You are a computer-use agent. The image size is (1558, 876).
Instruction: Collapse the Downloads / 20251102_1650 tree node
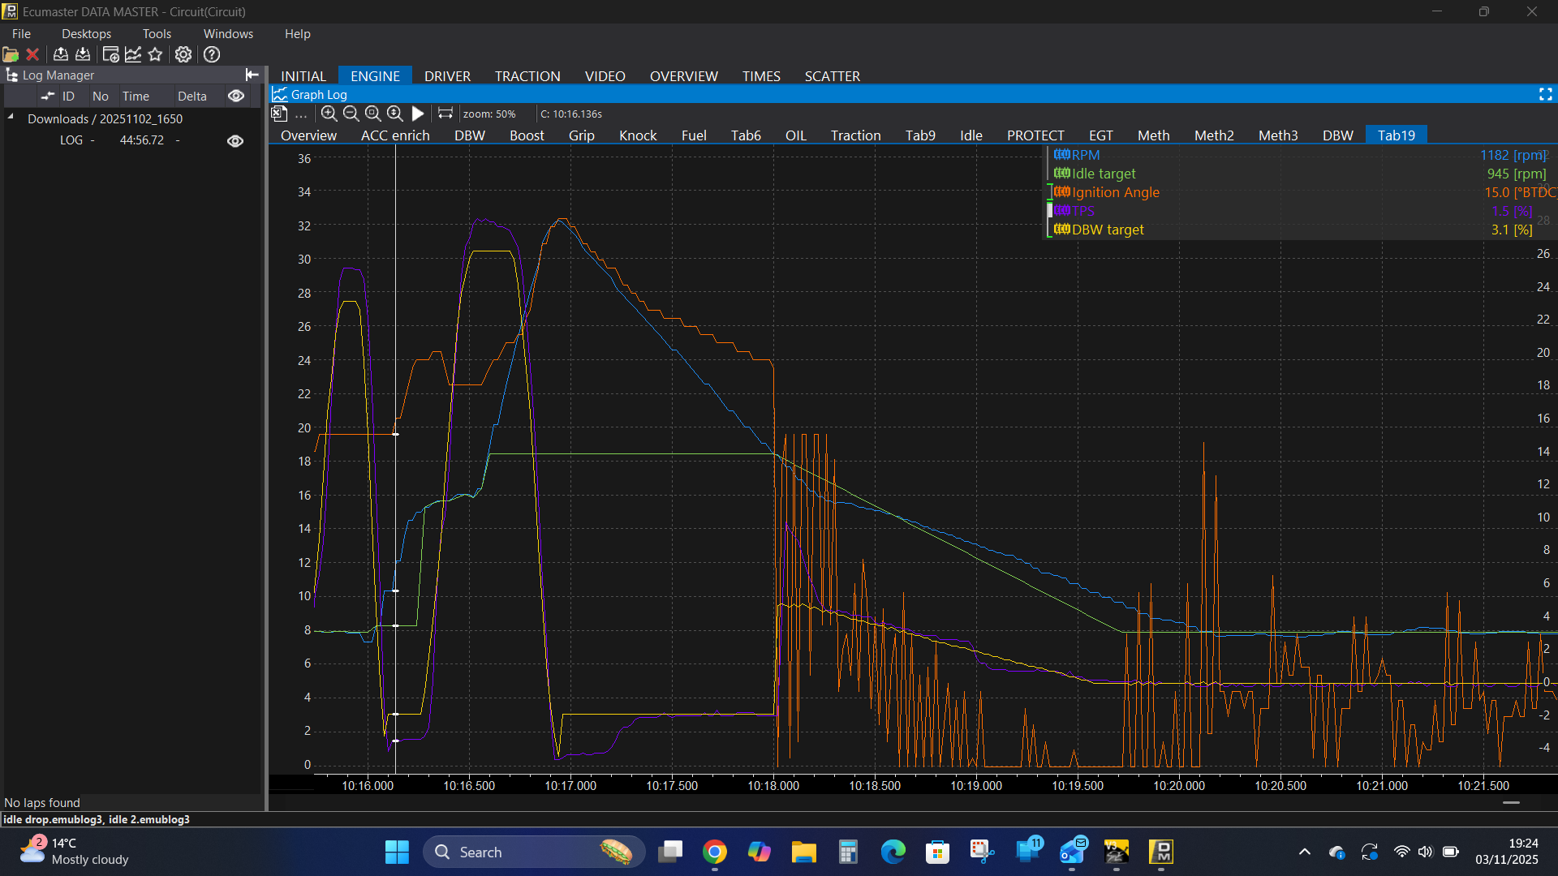[x=11, y=118]
